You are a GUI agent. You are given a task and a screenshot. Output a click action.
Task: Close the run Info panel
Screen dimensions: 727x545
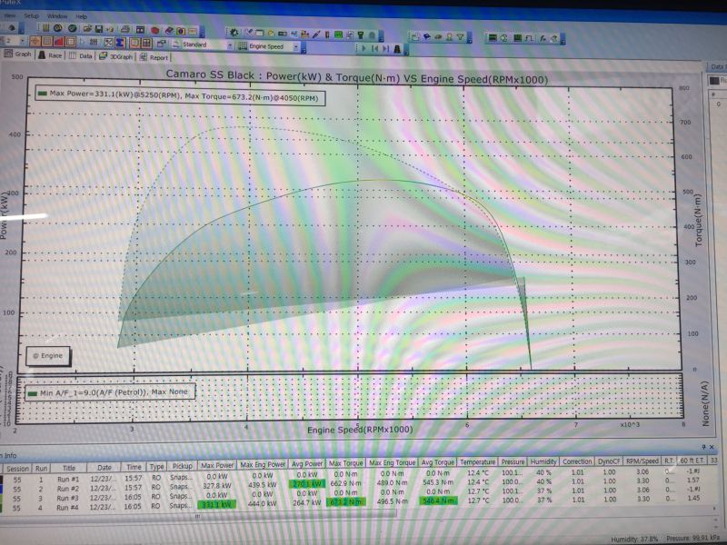(x=712, y=447)
